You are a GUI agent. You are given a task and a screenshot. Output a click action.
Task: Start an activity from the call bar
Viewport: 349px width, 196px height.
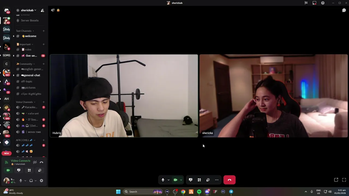tap(199, 180)
